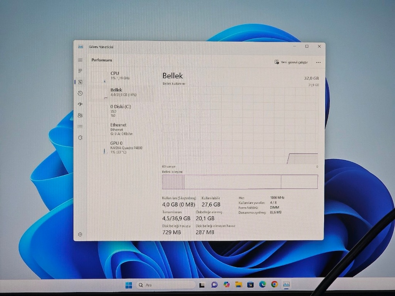Open Task Manager settings gear
Viewport: 395px width, 296px height.
(x=80, y=234)
